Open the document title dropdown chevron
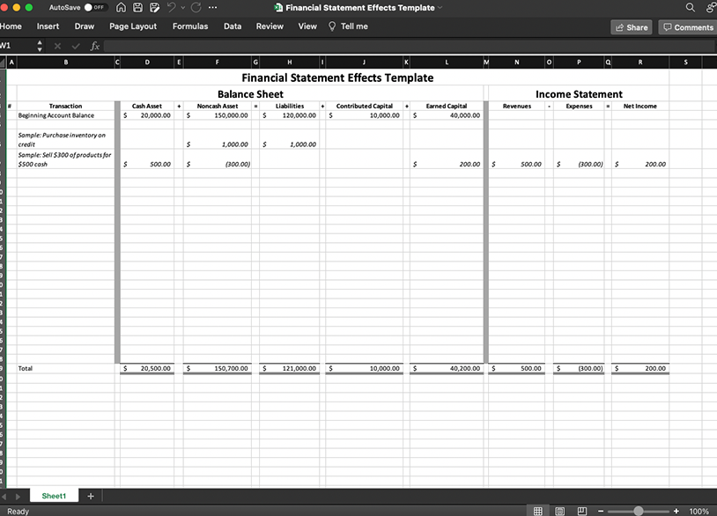 coord(440,7)
